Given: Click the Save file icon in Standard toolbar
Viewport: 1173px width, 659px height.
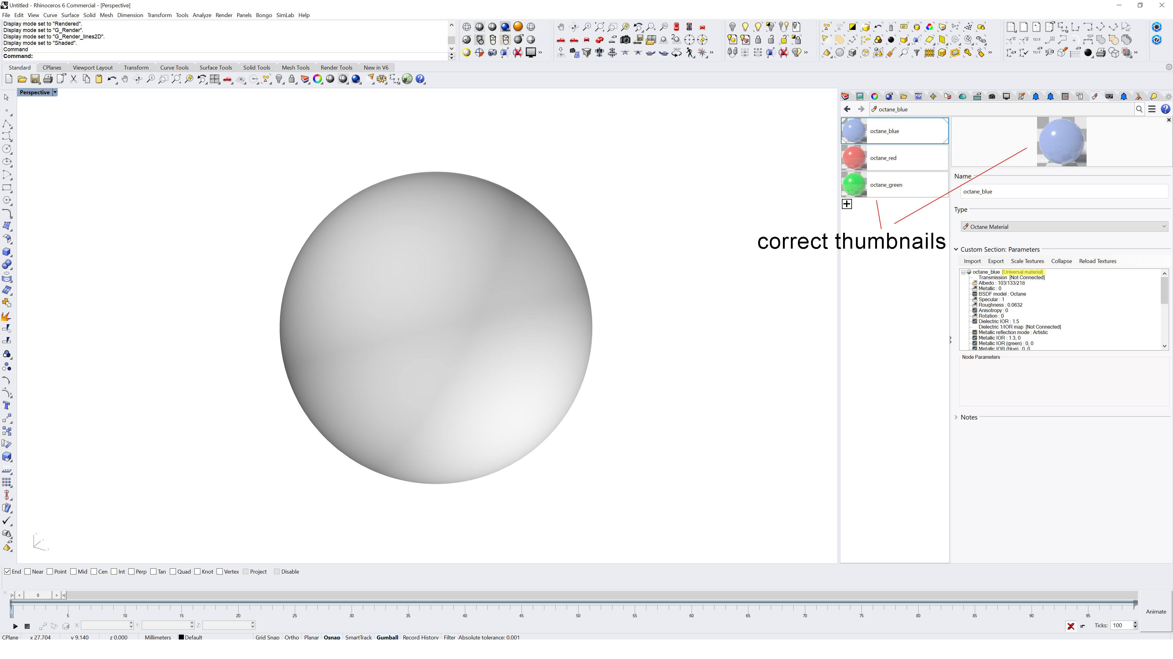Looking at the screenshot, I should coord(35,79).
